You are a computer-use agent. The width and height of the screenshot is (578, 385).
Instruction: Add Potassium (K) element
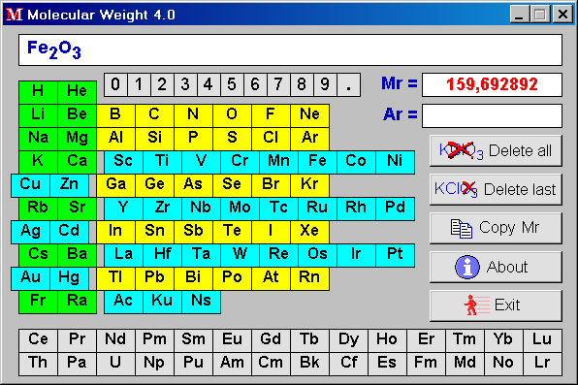point(38,162)
